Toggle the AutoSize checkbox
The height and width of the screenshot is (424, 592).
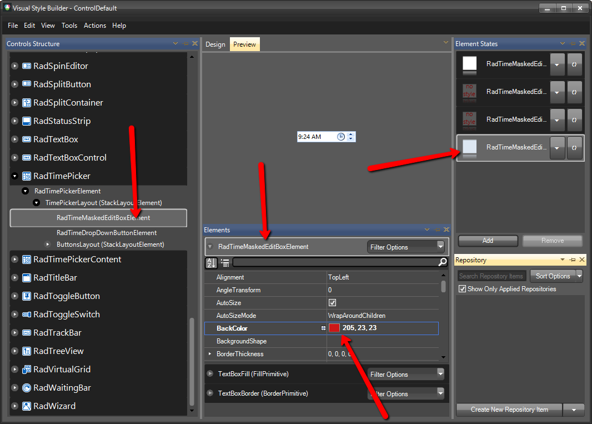(x=332, y=303)
